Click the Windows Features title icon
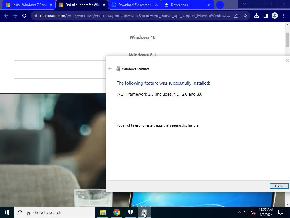Viewport: 290px width, 218px height. 118,69
